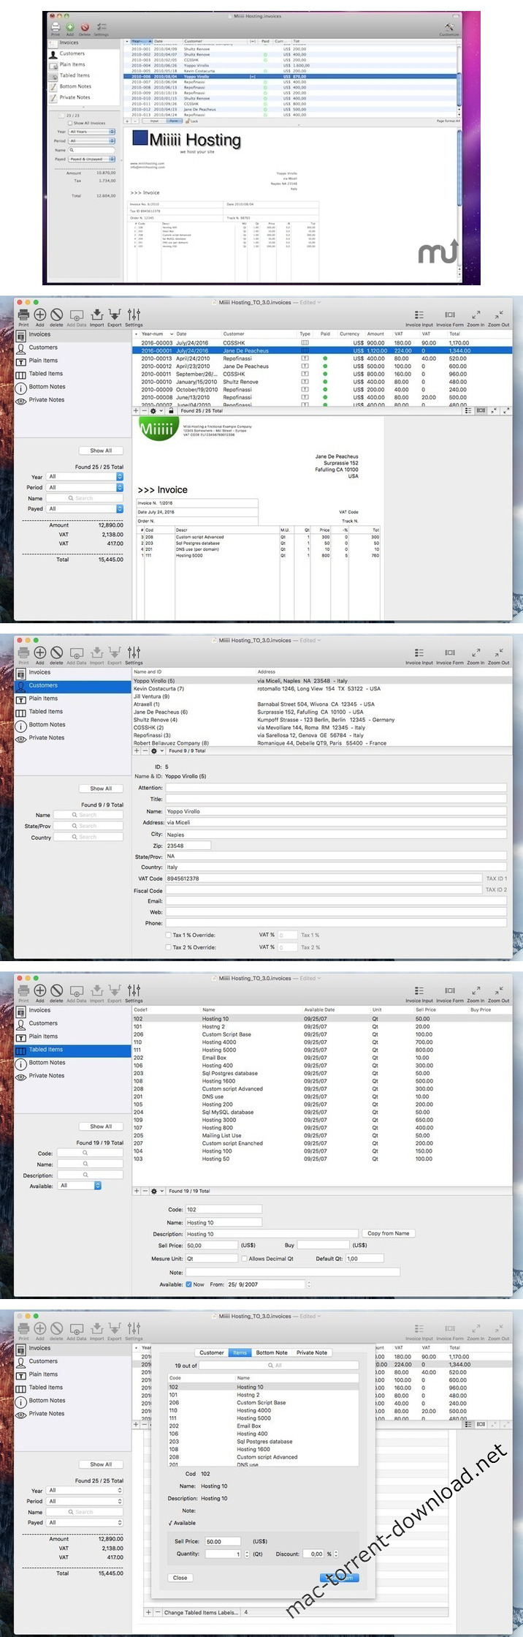Click plus icon left of Change Tabled Items Labels

tap(149, 1612)
